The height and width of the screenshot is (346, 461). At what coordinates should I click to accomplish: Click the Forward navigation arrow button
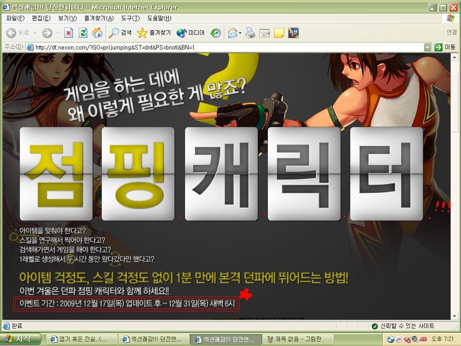tap(47, 32)
